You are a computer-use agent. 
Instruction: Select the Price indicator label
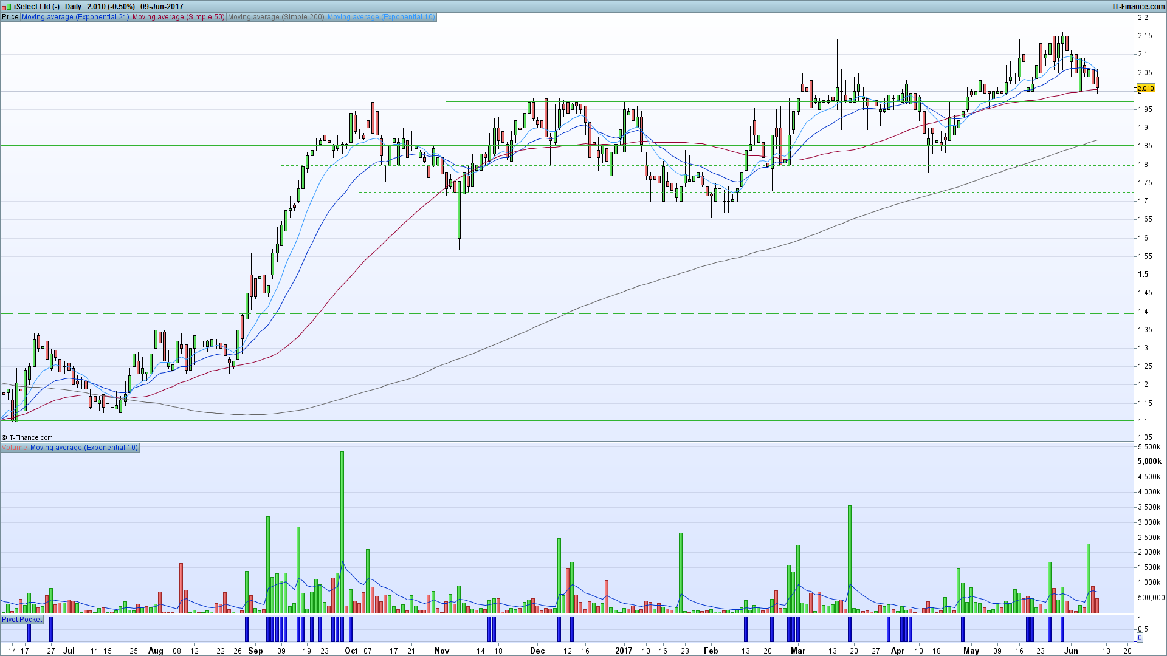pos(10,17)
